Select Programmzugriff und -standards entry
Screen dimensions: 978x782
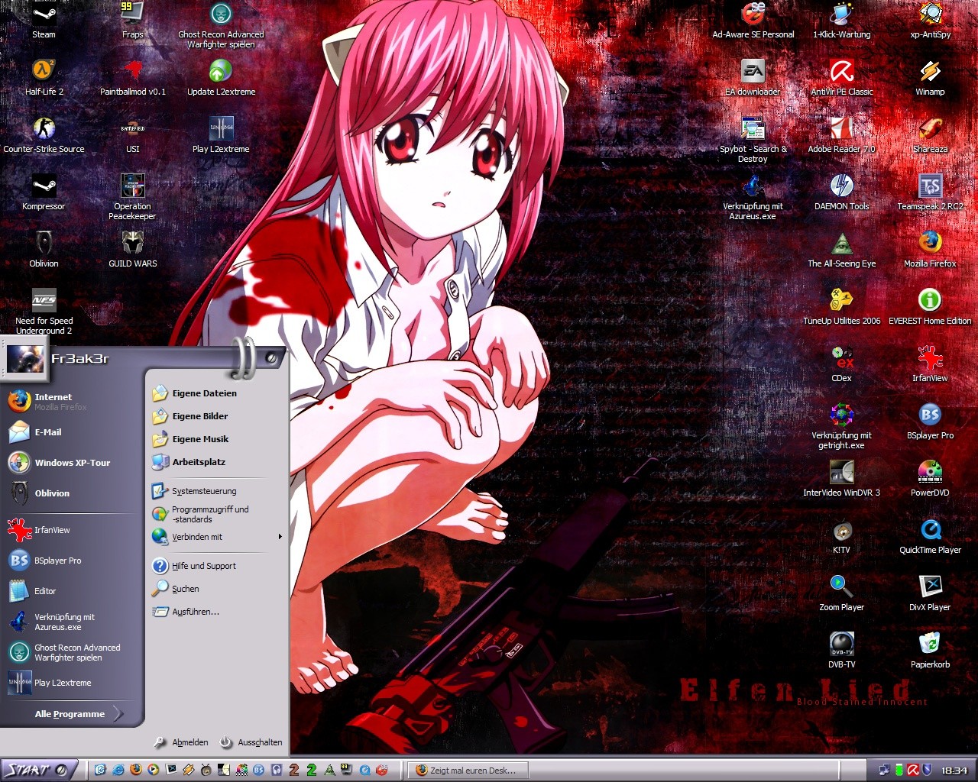[x=210, y=514]
